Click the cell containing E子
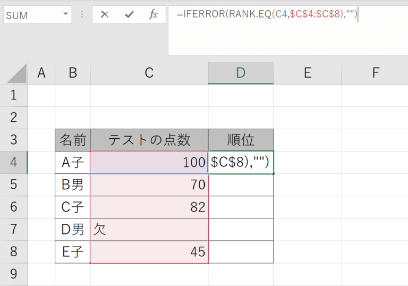 click(73, 252)
